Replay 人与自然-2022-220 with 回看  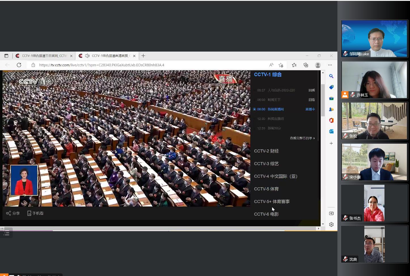(x=312, y=90)
